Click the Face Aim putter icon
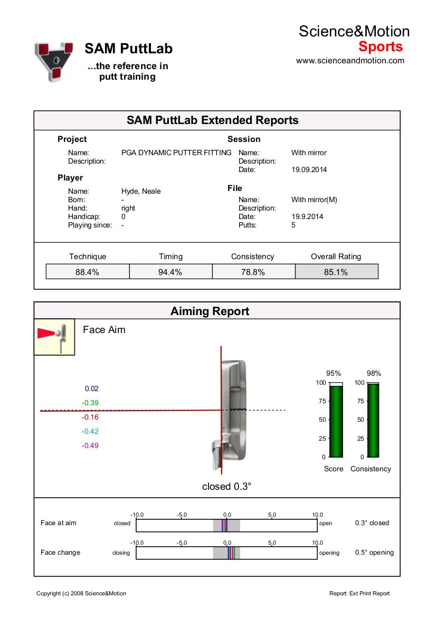This screenshot has height=617, width=436. [x=54, y=337]
